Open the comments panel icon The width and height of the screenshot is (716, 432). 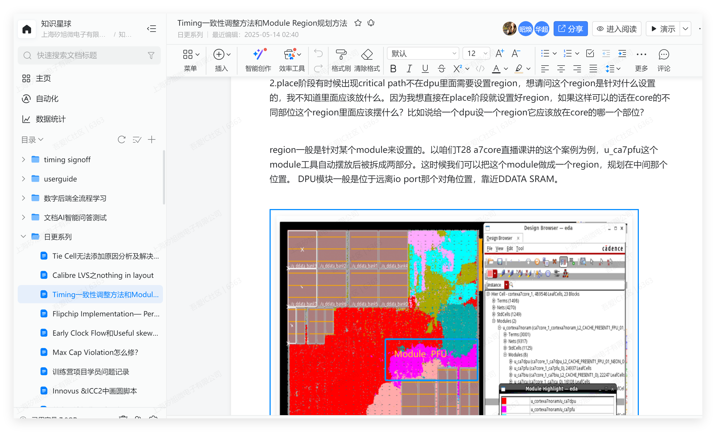pos(663,55)
